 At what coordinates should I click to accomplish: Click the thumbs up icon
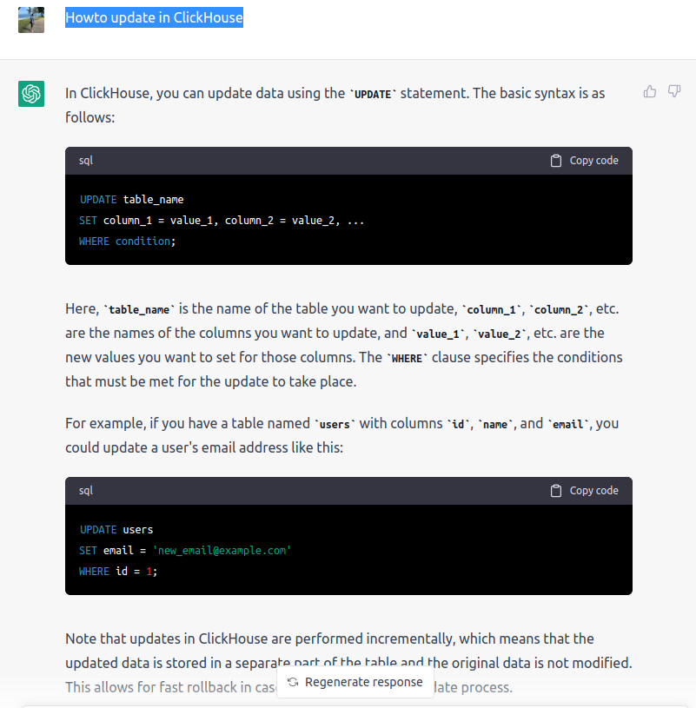click(x=649, y=92)
